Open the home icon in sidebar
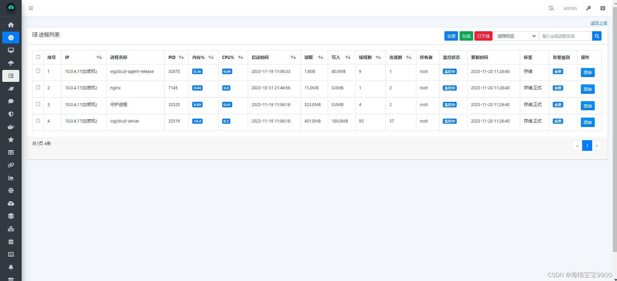 (11, 25)
